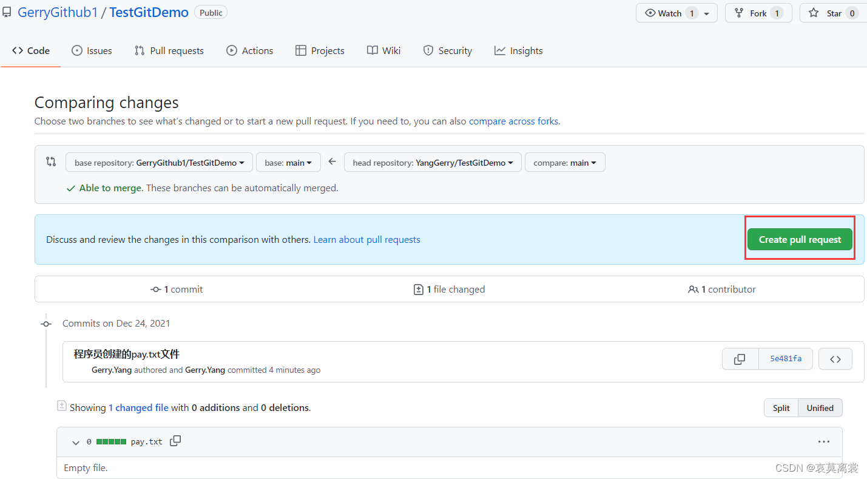Open the base: main branch dropdown
The image size is (867, 479).
288,163
